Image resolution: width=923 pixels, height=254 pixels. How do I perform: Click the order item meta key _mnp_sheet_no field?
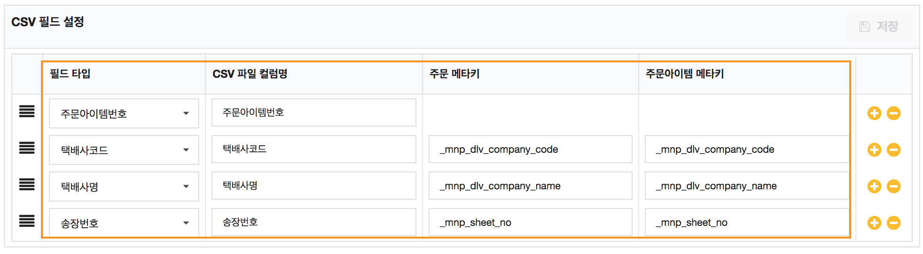746,223
